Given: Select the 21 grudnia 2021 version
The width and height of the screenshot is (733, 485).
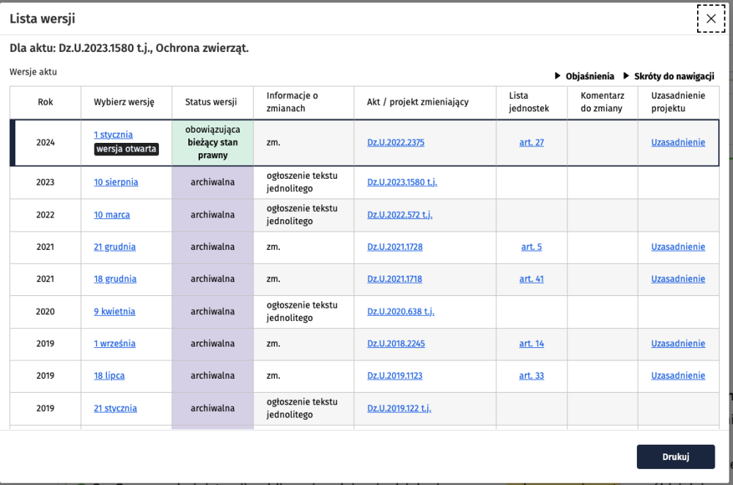Looking at the screenshot, I should click(114, 247).
